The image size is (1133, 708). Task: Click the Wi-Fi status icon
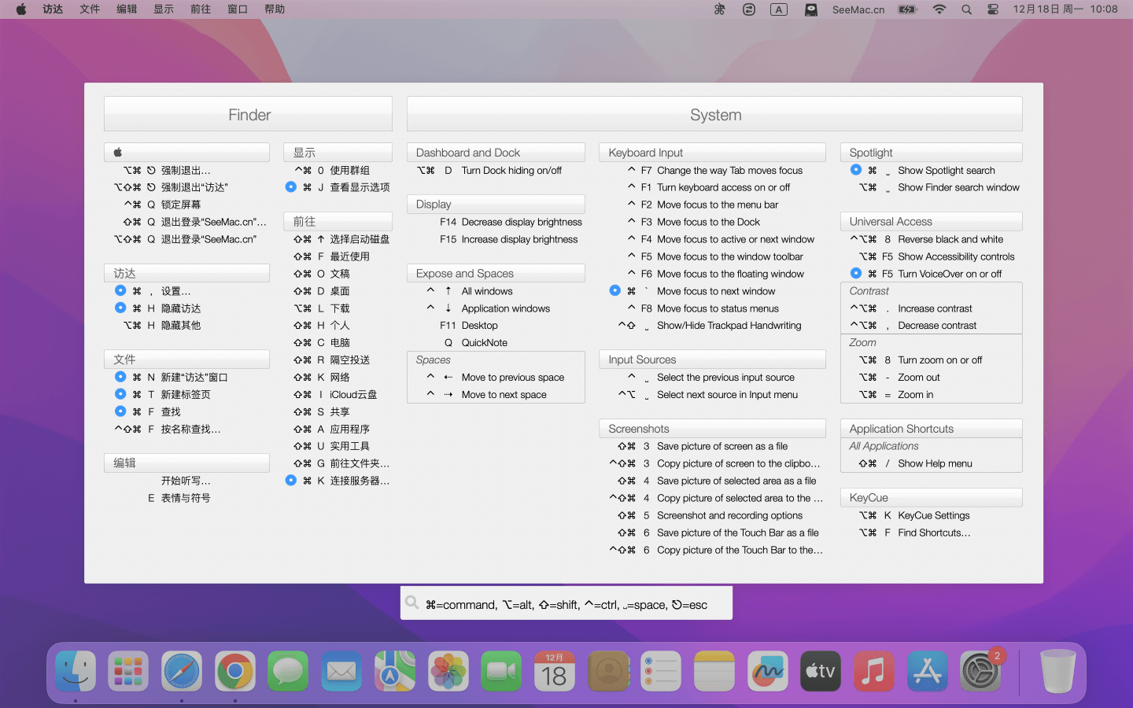tap(939, 9)
